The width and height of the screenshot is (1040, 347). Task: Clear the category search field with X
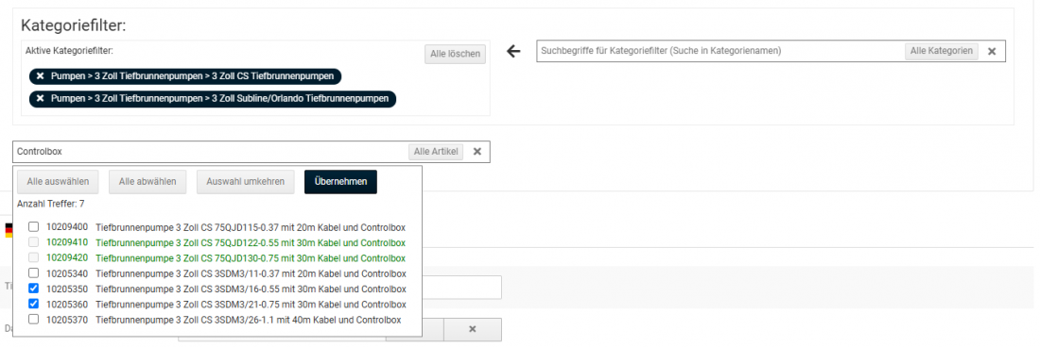click(x=992, y=52)
